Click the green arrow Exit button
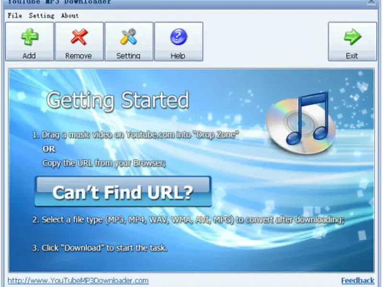Viewport: 383px width, 287px height. pos(352,42)
